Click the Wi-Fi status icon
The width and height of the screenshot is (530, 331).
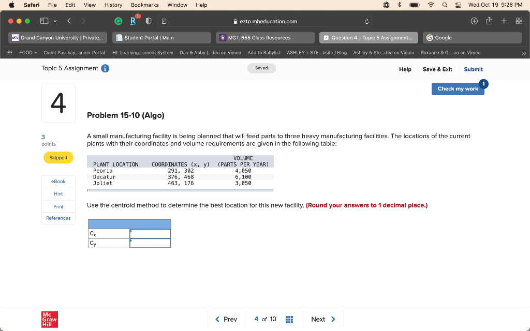click(431, 5)
